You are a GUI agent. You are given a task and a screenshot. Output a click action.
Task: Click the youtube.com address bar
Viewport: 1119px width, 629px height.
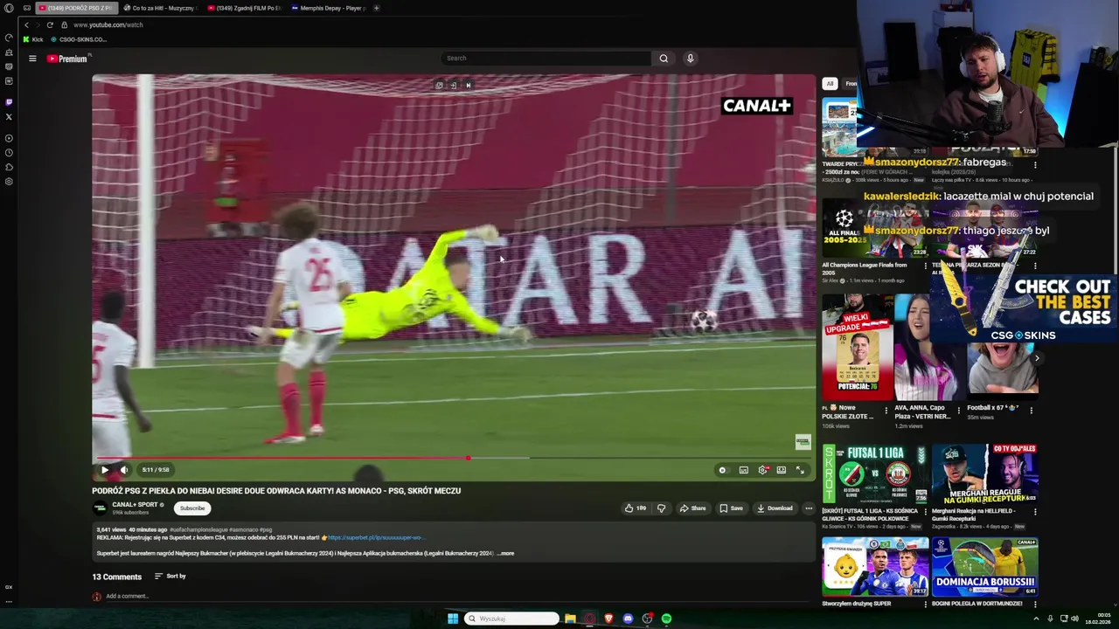tap(108, 25)
